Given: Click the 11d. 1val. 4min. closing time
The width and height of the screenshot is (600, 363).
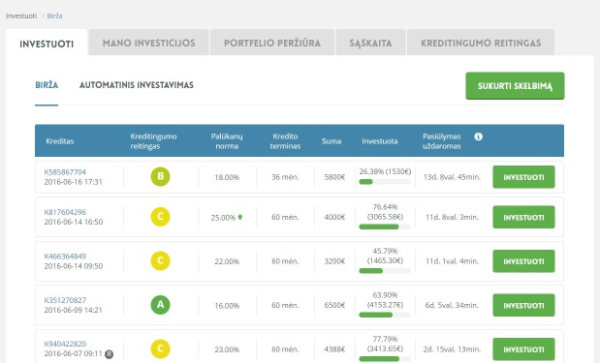Looking at the screenshot, I should coord(452,261).
